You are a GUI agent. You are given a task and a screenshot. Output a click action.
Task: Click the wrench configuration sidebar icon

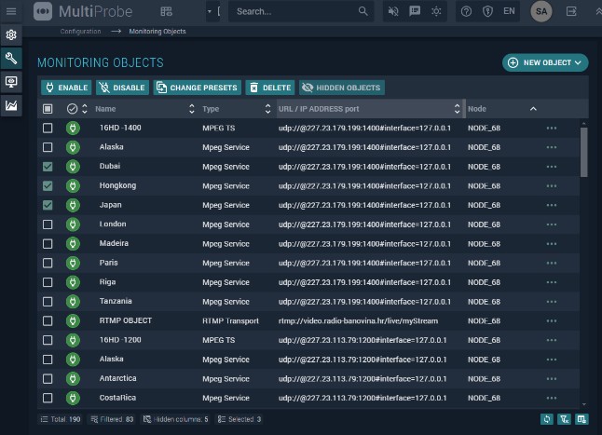pos(11,58)
